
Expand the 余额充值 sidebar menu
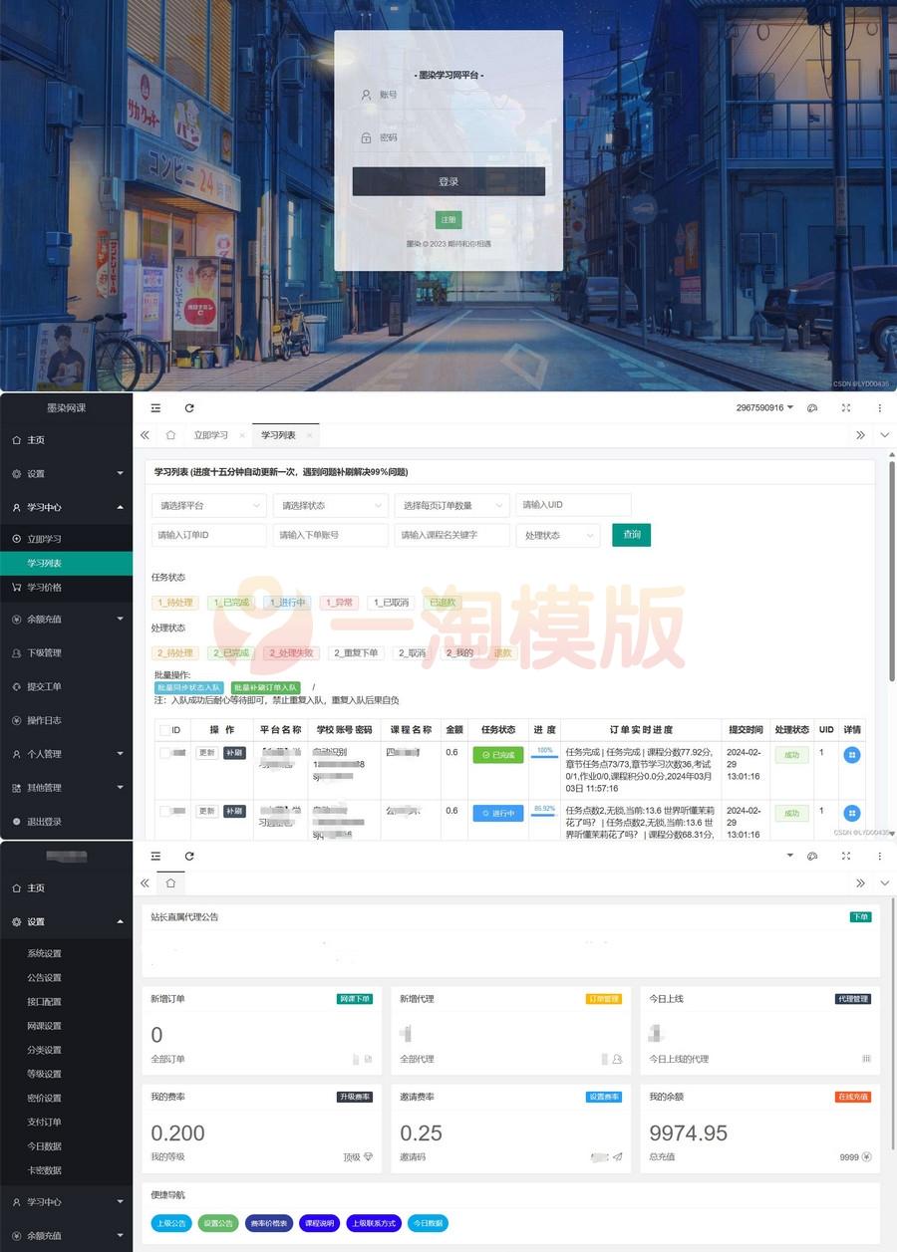(45, 619)
